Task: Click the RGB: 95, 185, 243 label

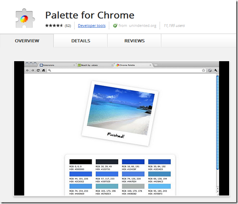Action: coord(157,191)
